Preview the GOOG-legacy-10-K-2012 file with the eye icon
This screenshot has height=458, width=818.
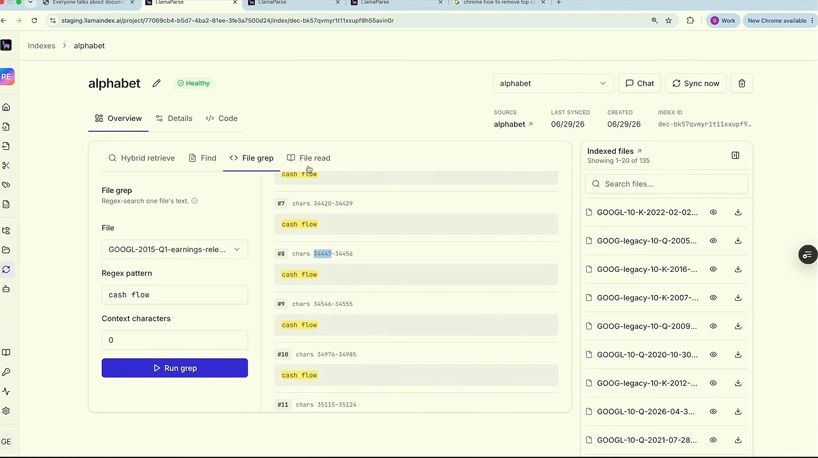click(713, 383)
